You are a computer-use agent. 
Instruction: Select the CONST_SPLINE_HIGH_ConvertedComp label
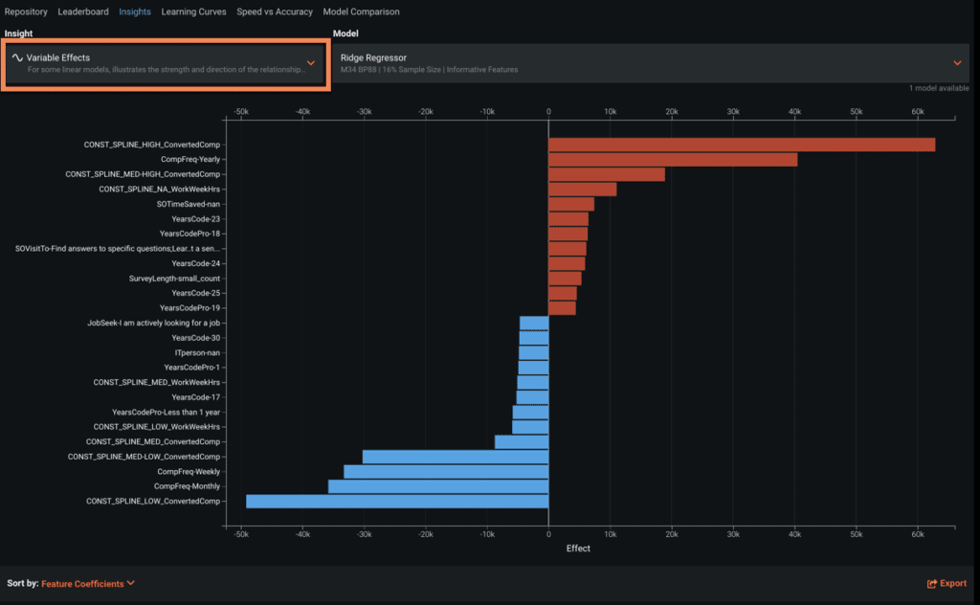click(x=152, y=145)
